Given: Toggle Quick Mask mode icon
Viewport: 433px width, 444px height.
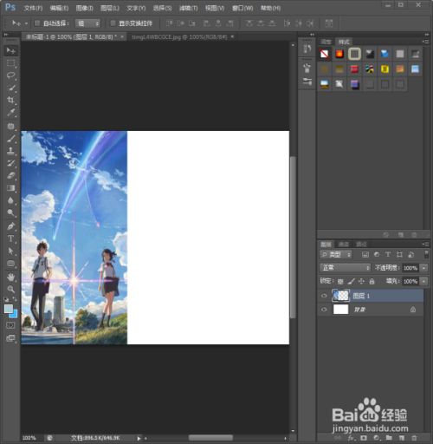Looking at the screenshot, I should coord(10,326).
